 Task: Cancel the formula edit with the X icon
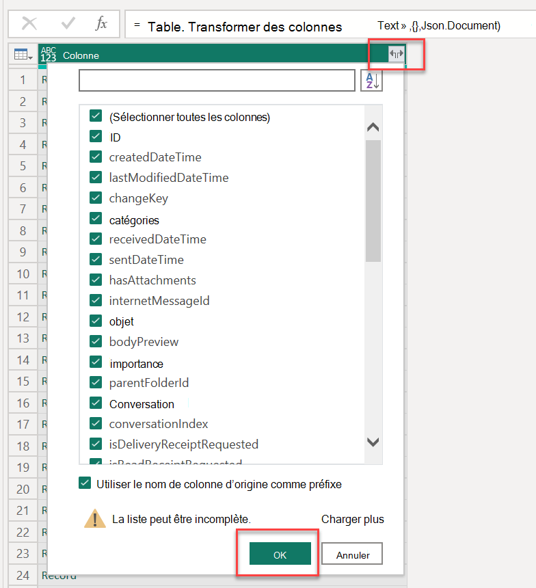[29, 24]
